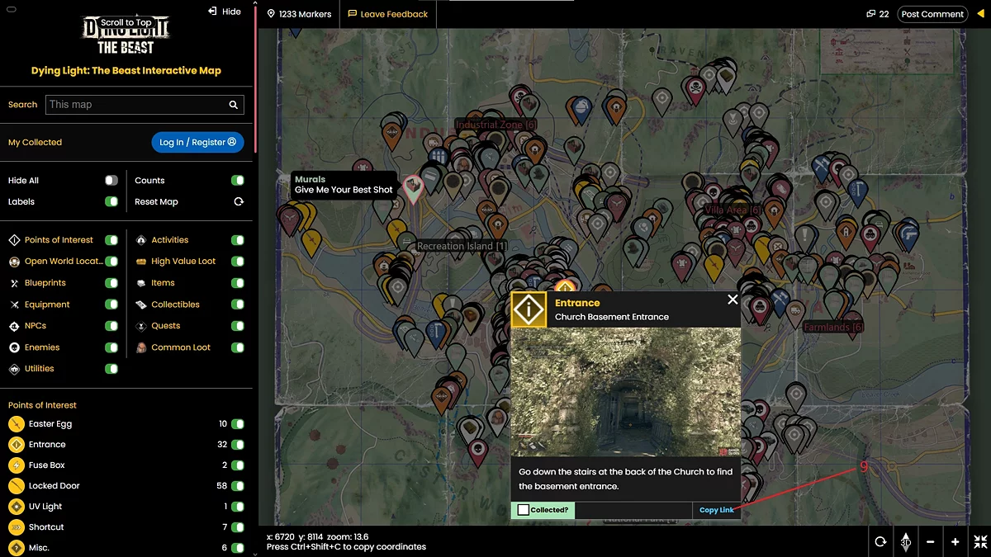
Task: Click the Enemies skull category icon
Action: (x=14, y=347)
